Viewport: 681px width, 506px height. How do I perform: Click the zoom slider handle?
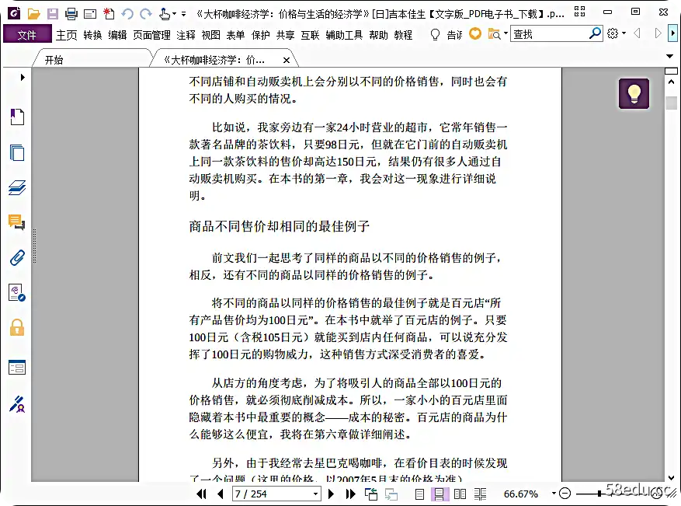(x=599, y=494)
